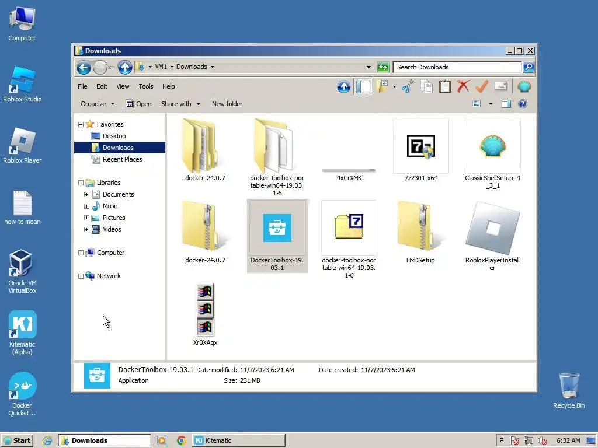
Task: Click in the Search Downloads field
Action: [457, 67]
